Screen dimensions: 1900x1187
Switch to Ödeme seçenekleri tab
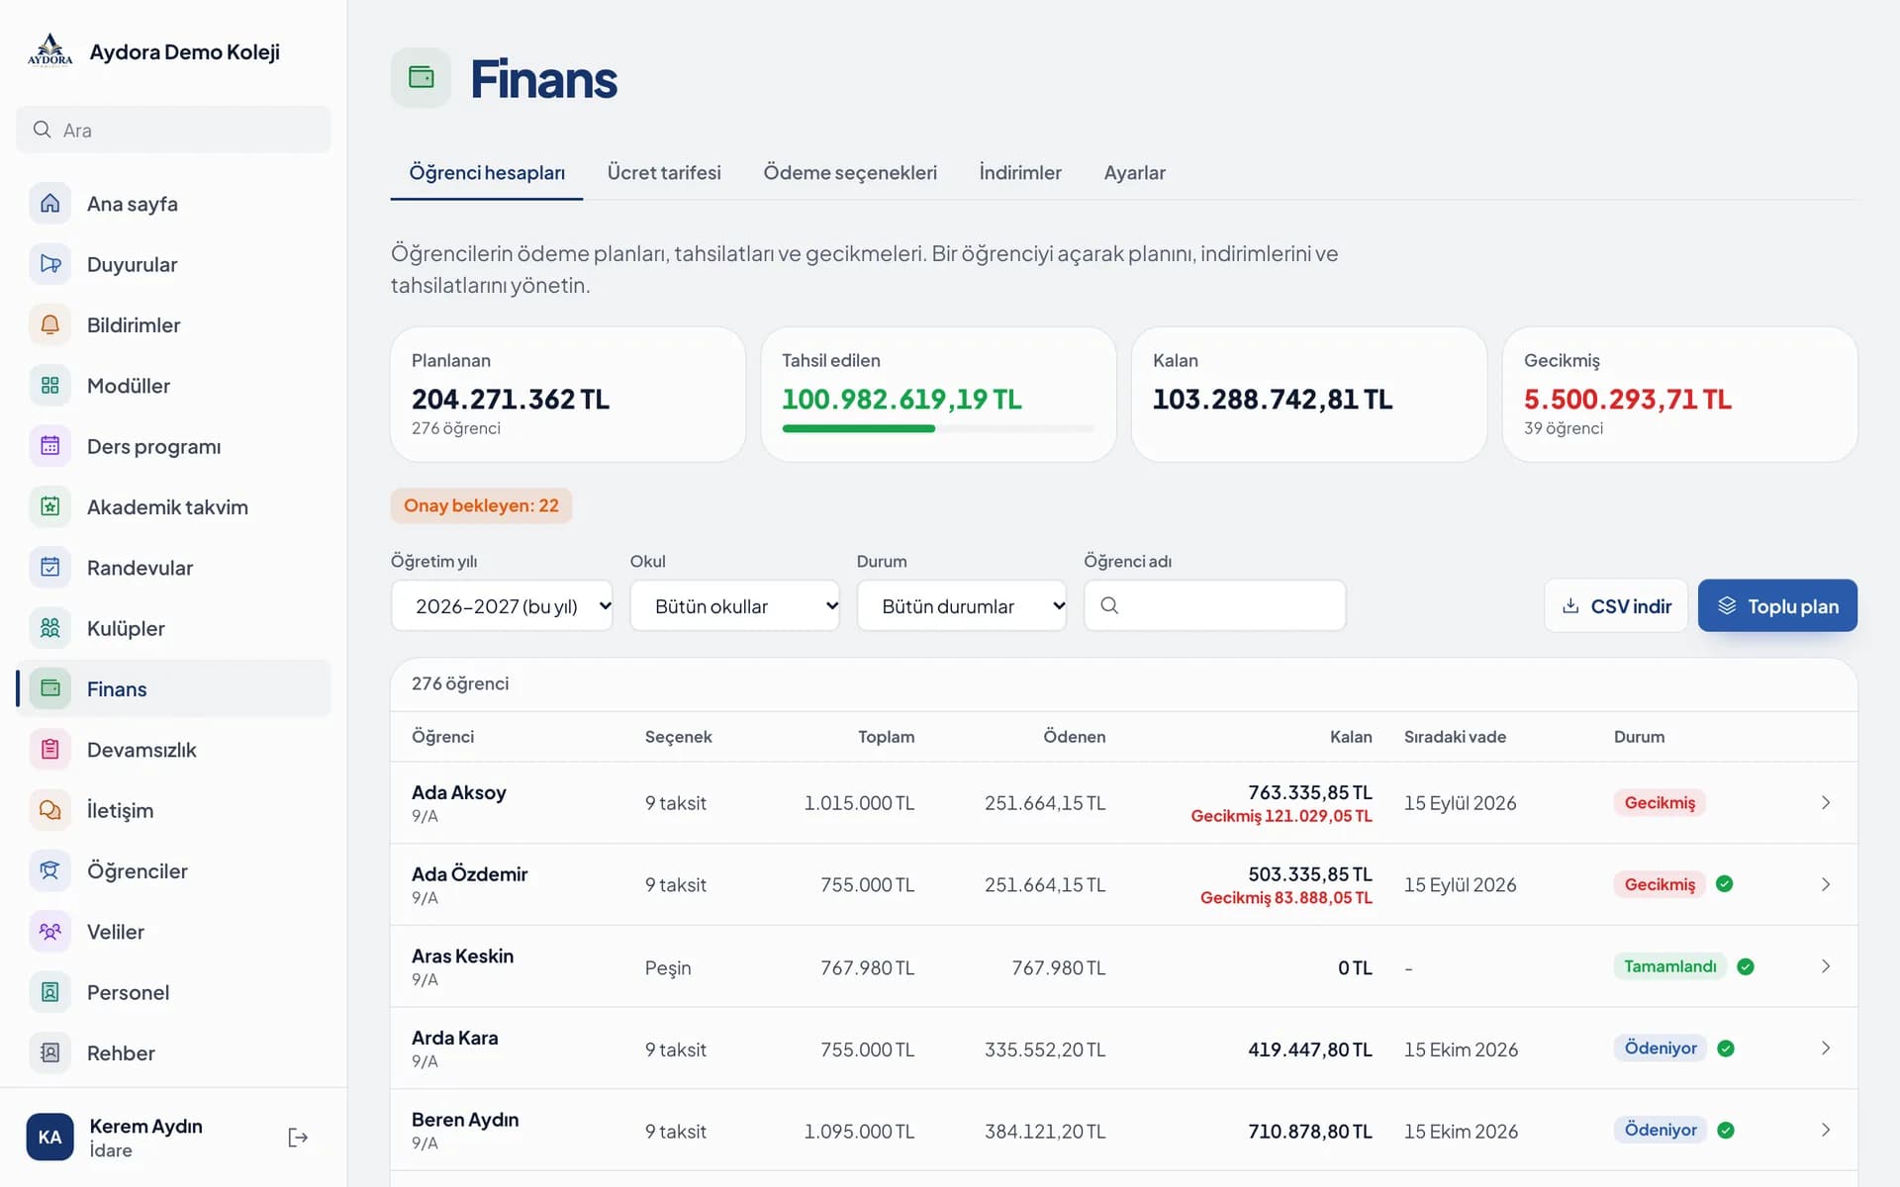850,172
